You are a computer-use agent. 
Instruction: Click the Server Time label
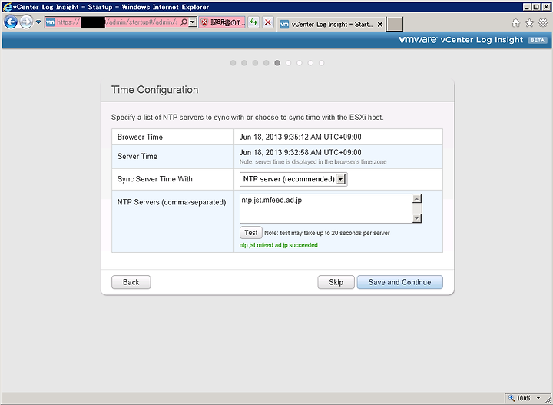[x=137, y=156]
